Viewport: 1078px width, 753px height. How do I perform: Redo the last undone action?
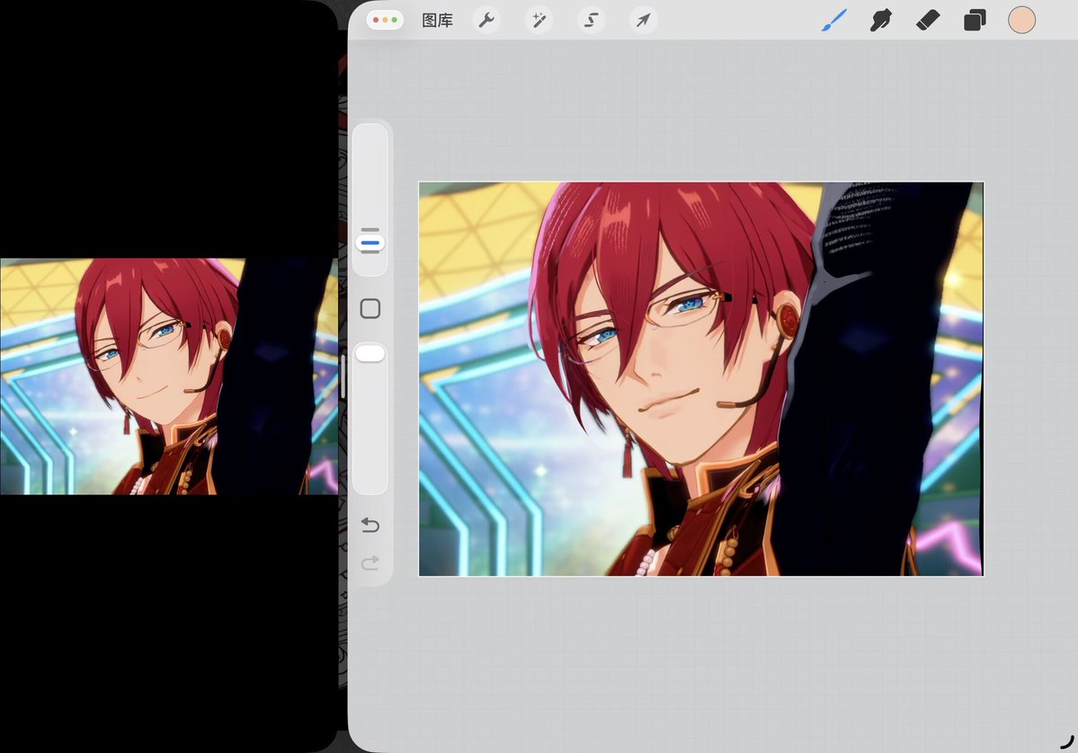click(370, 563)
